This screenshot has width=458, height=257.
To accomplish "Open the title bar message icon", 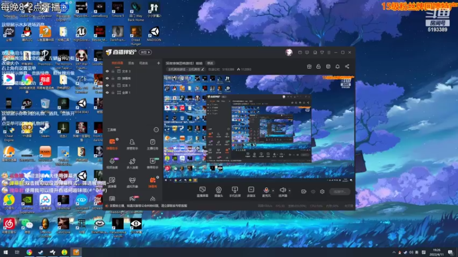I will tap(300, 53).
